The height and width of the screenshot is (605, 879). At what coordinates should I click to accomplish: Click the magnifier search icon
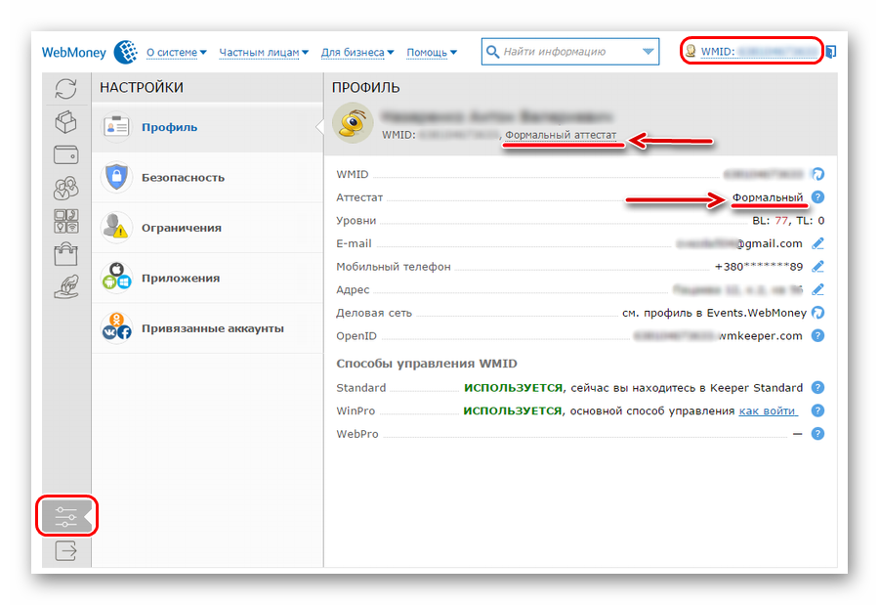(x=492, y=52)
